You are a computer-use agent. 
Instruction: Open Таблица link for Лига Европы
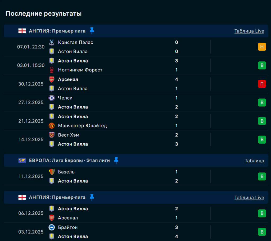coord(254,161)
